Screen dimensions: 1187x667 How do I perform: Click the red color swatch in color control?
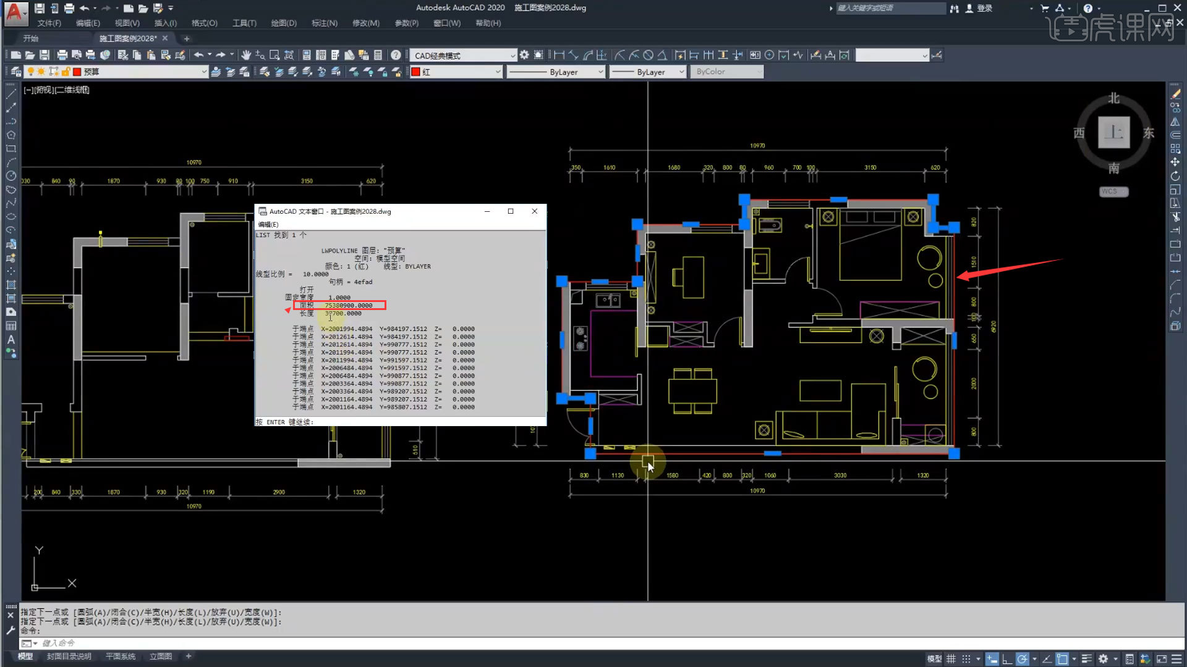(x=416, y=72)
